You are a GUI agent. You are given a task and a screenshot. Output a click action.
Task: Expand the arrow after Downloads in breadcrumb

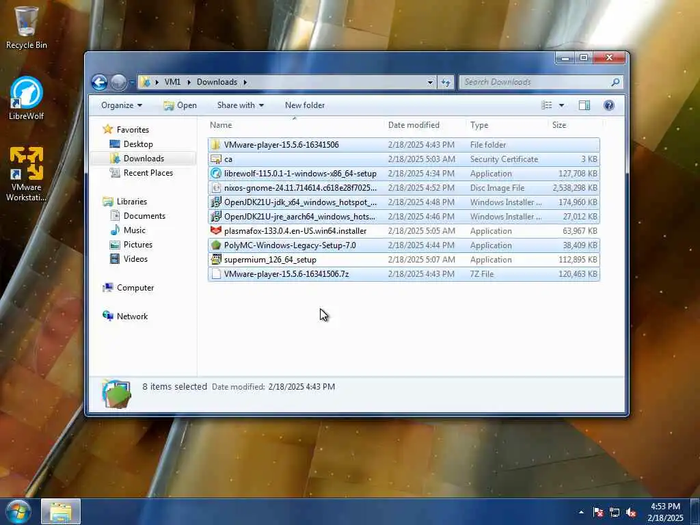click(245, 82)
